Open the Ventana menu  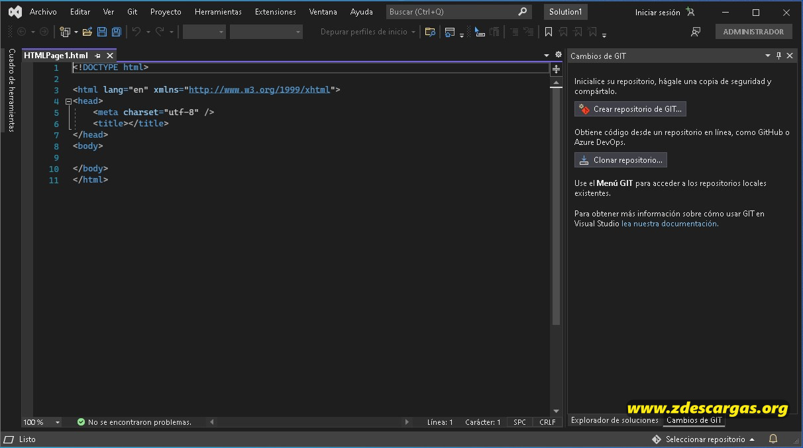click(x=323, y=12)
